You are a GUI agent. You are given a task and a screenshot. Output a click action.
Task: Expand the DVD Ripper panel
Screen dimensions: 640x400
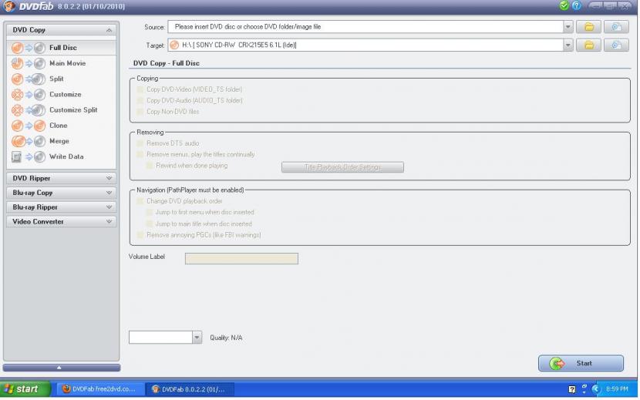tap(109, 179)
